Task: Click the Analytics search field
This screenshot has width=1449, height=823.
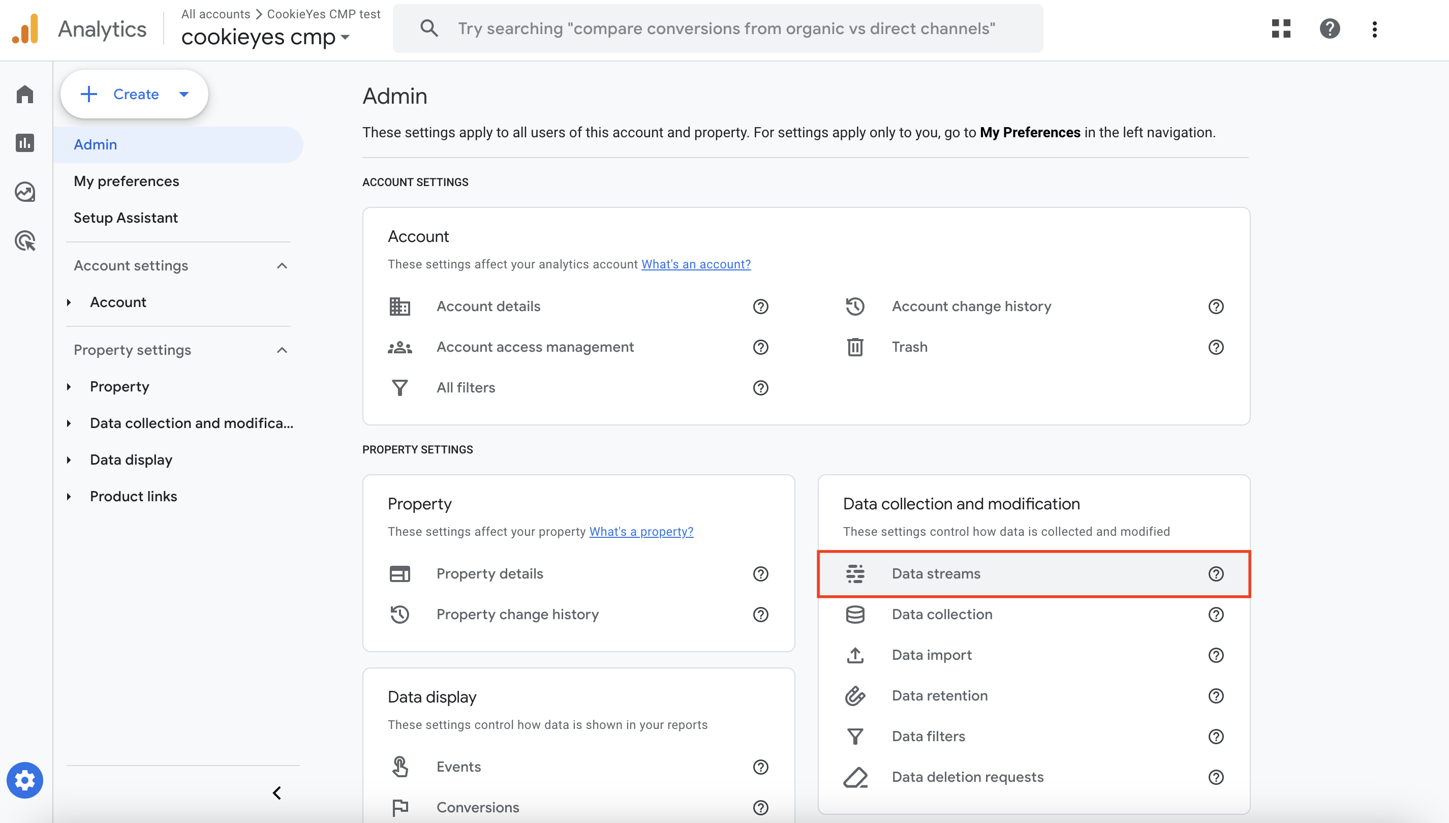Action: point(726,28)
